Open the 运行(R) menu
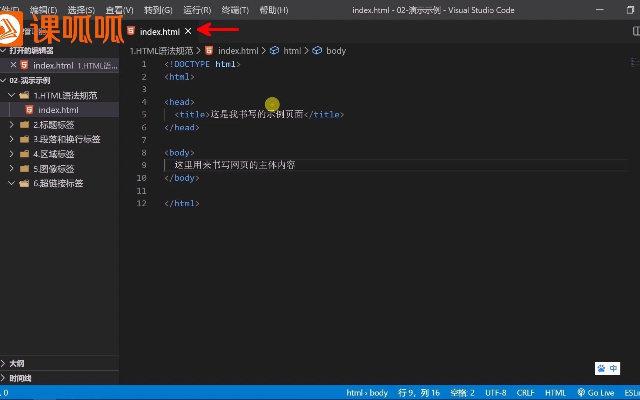Image resolution: width=640 pixels, height=400 pixels. point(197,10)
